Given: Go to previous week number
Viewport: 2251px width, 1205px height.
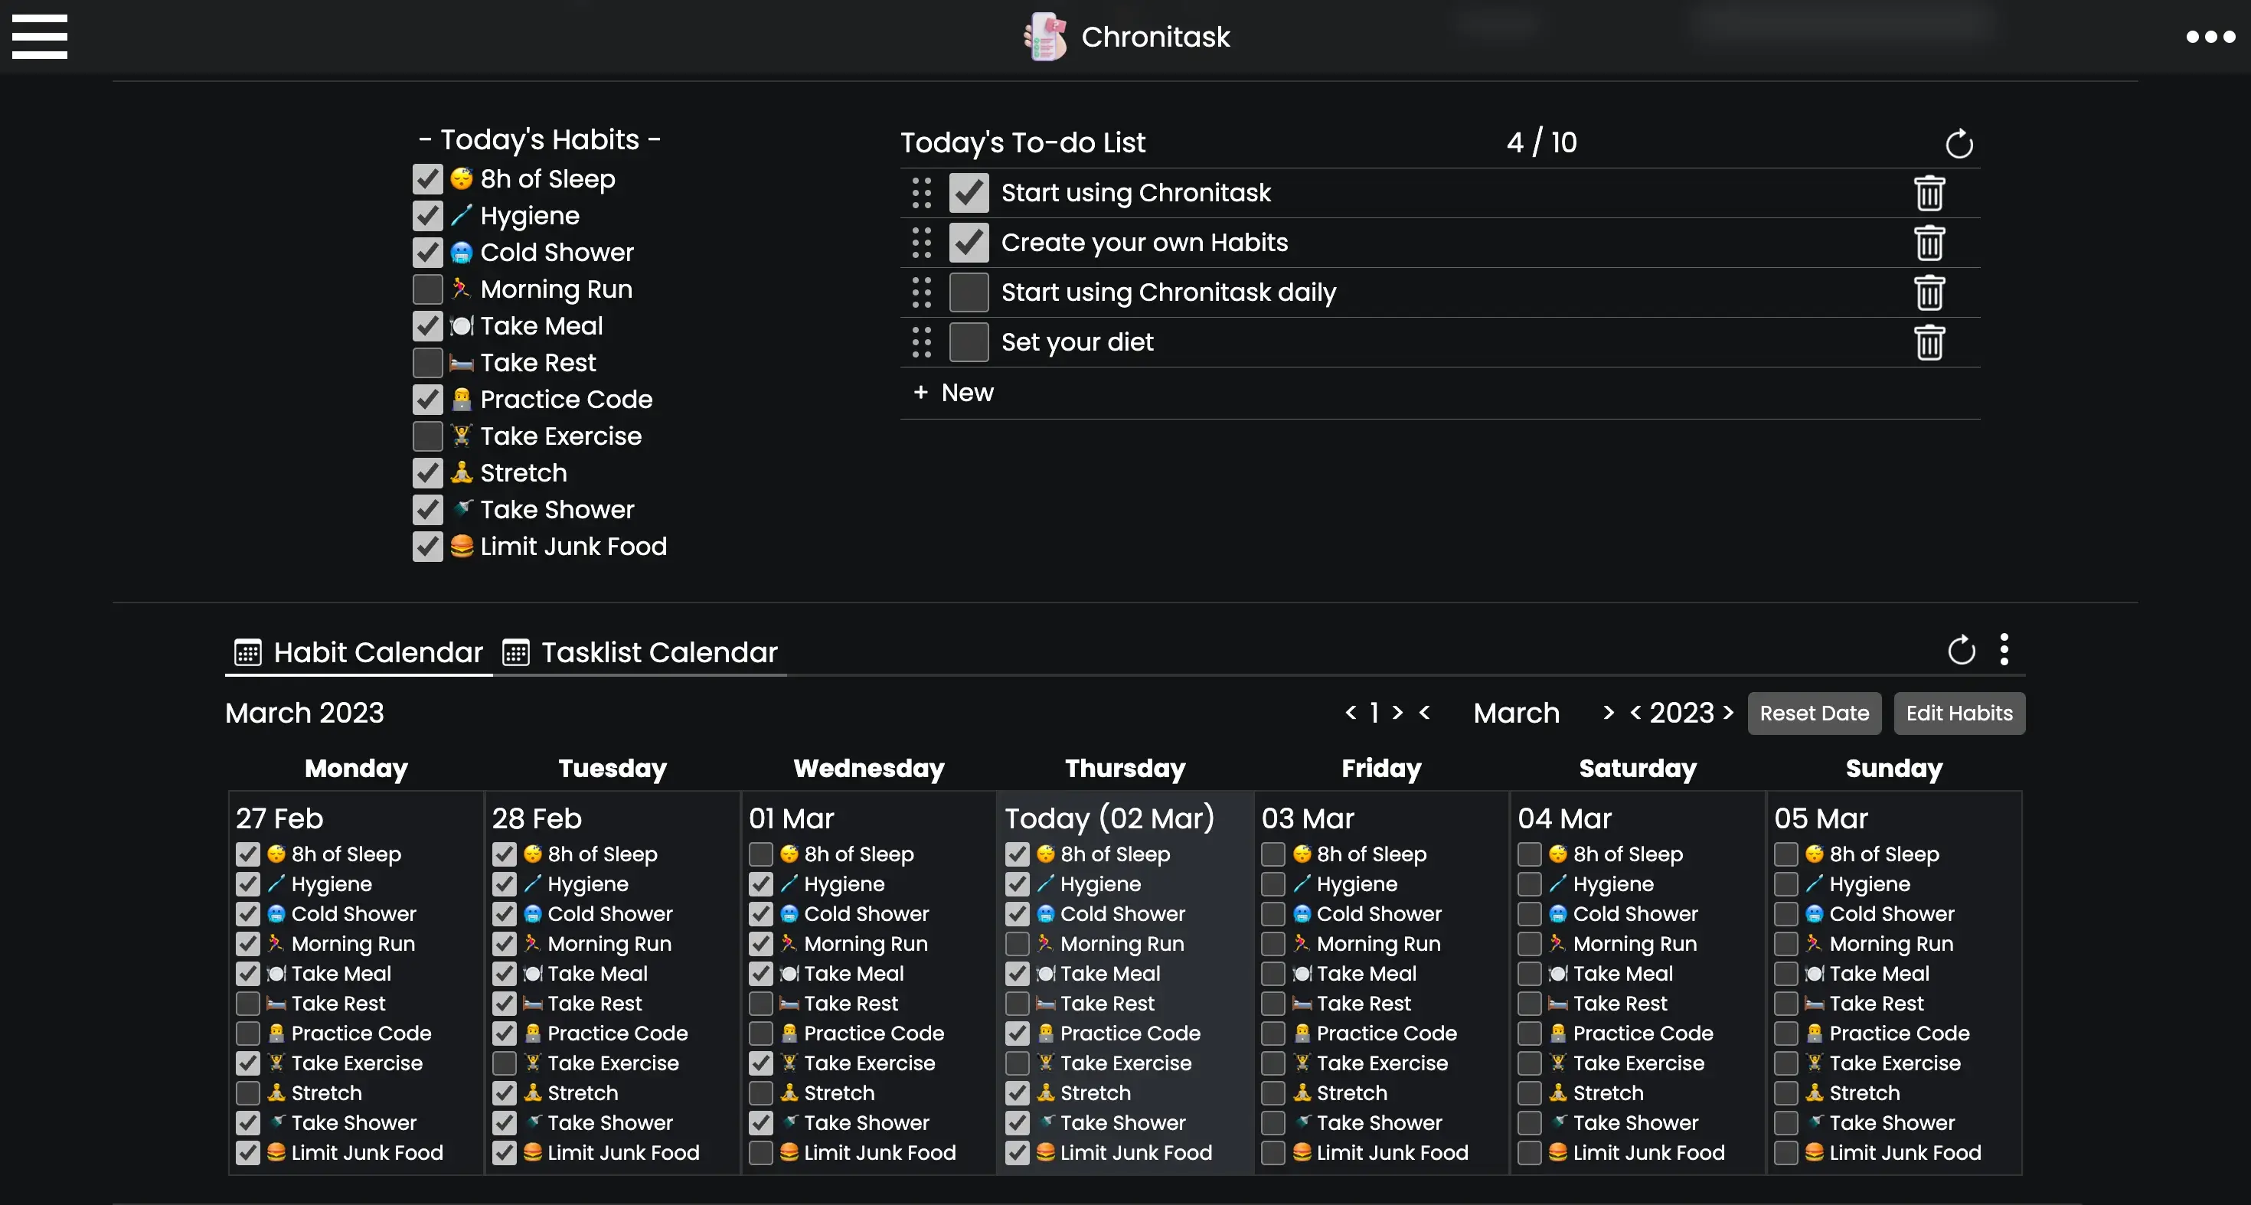Looking at the screenshot, I should tap(1351, 713).
